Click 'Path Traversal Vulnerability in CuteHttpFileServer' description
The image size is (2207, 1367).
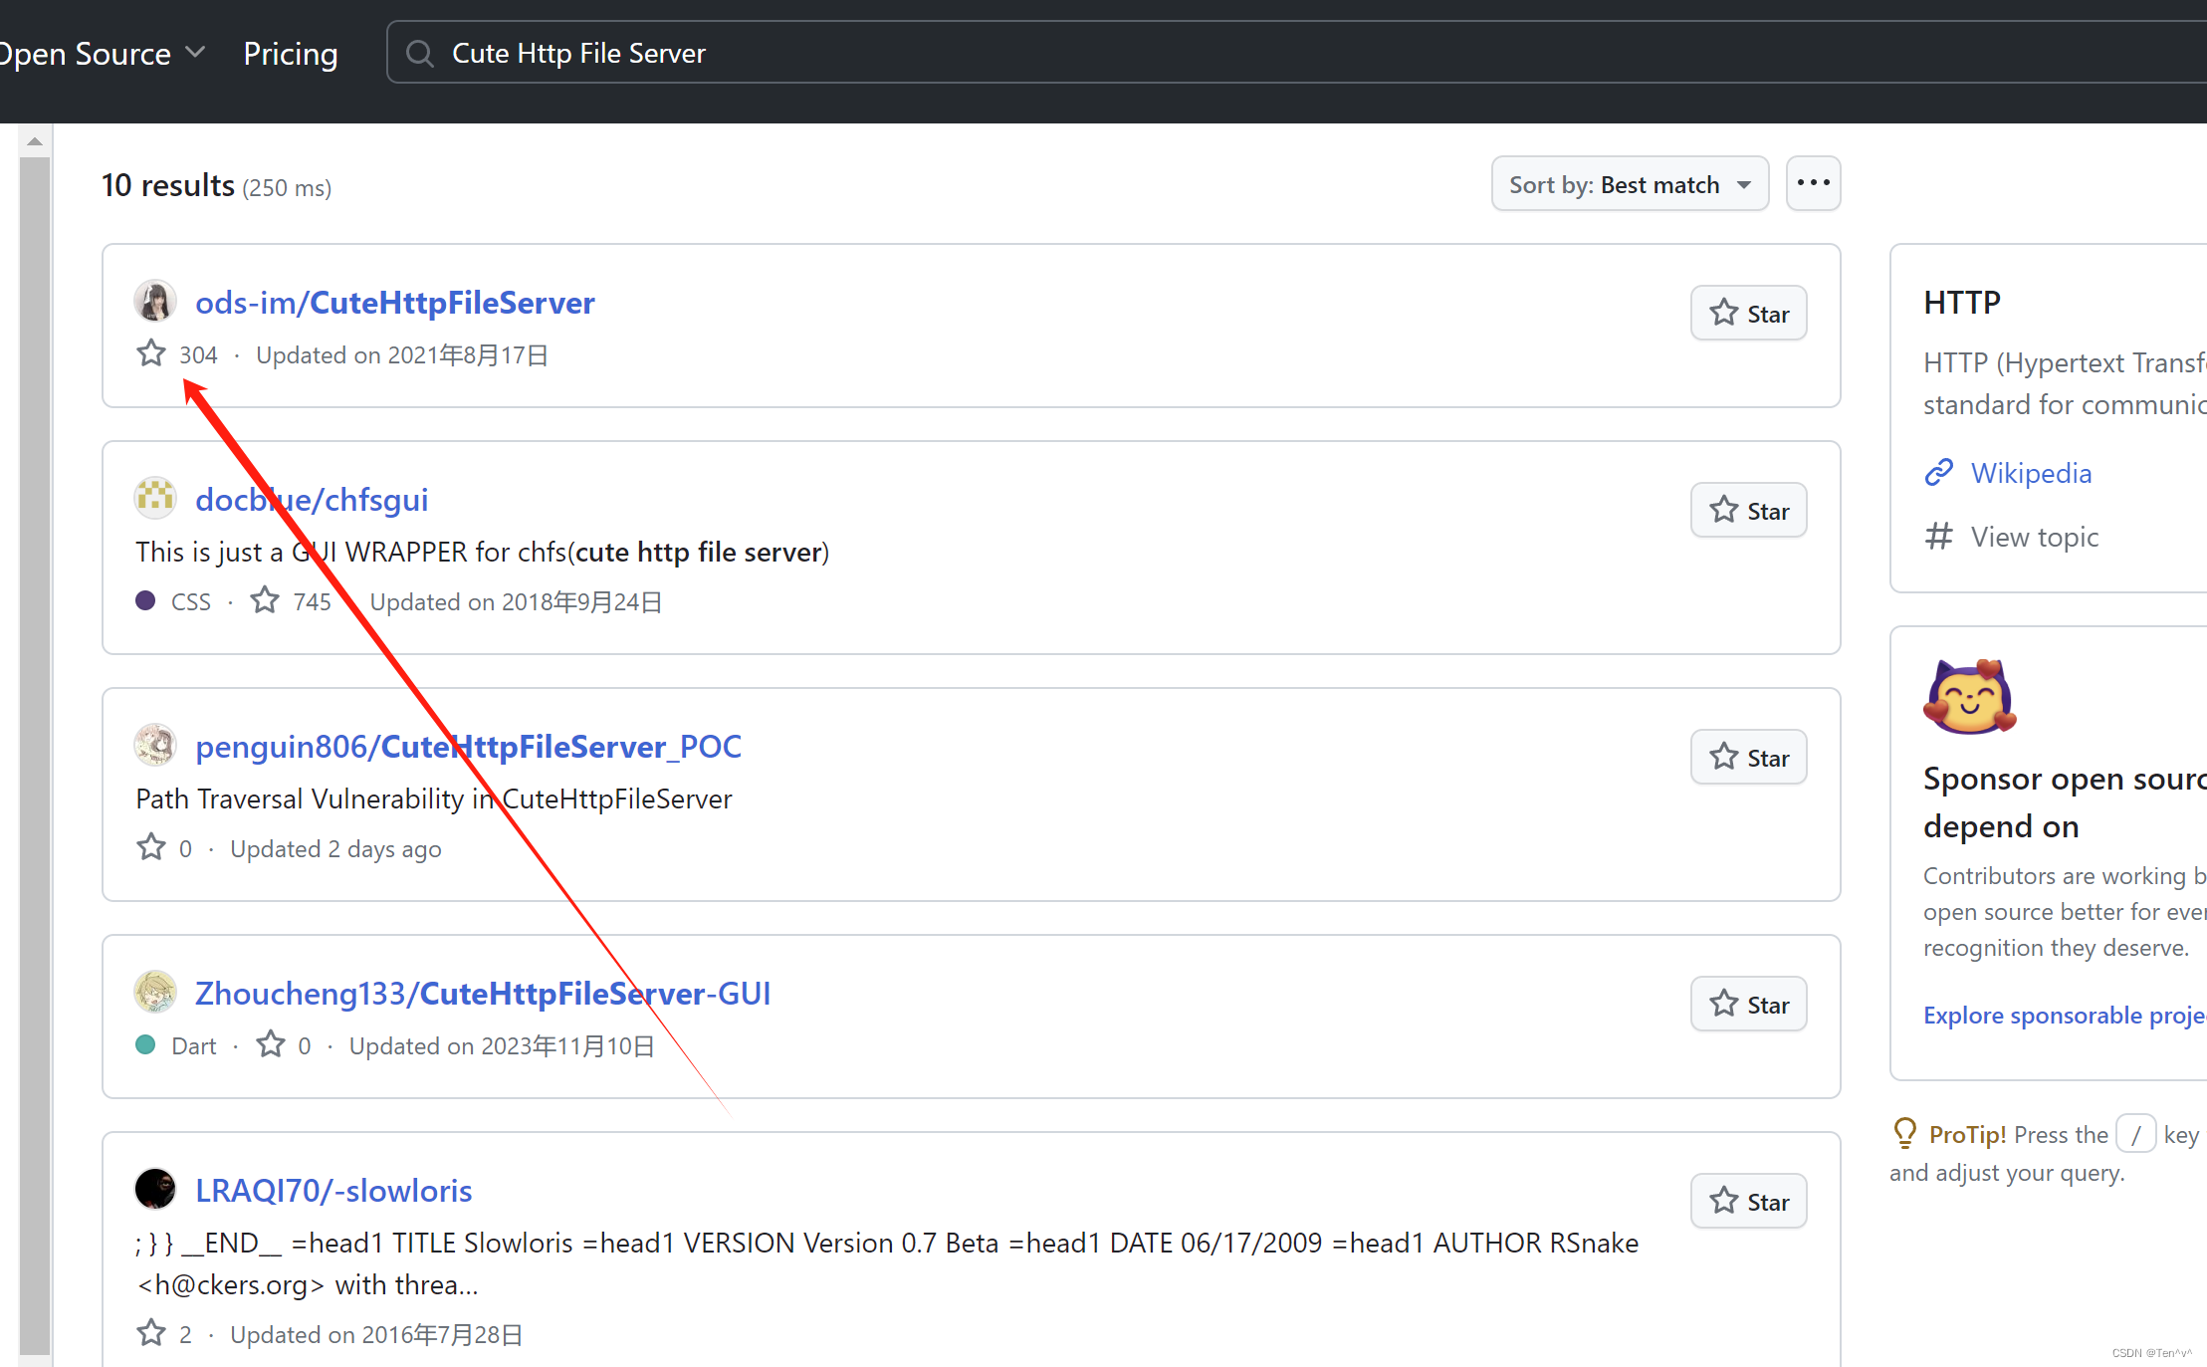click(434, 798)
